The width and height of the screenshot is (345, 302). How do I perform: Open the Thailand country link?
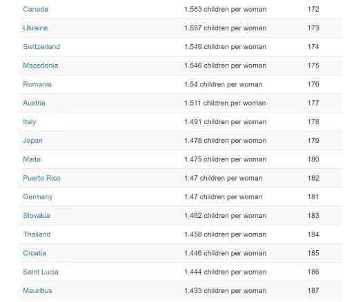point(37,234)
